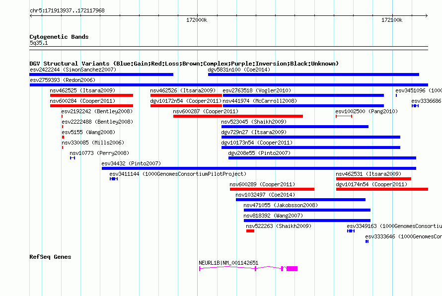
Task: Open the esv2759393 (Redon2006) variant label
Action: 63,80
